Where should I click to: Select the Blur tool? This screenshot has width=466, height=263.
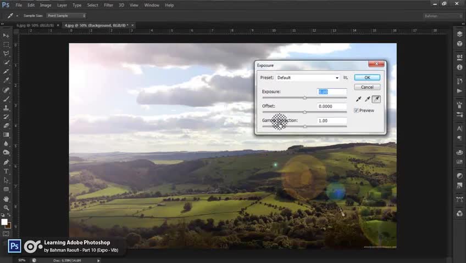[6, 144]
